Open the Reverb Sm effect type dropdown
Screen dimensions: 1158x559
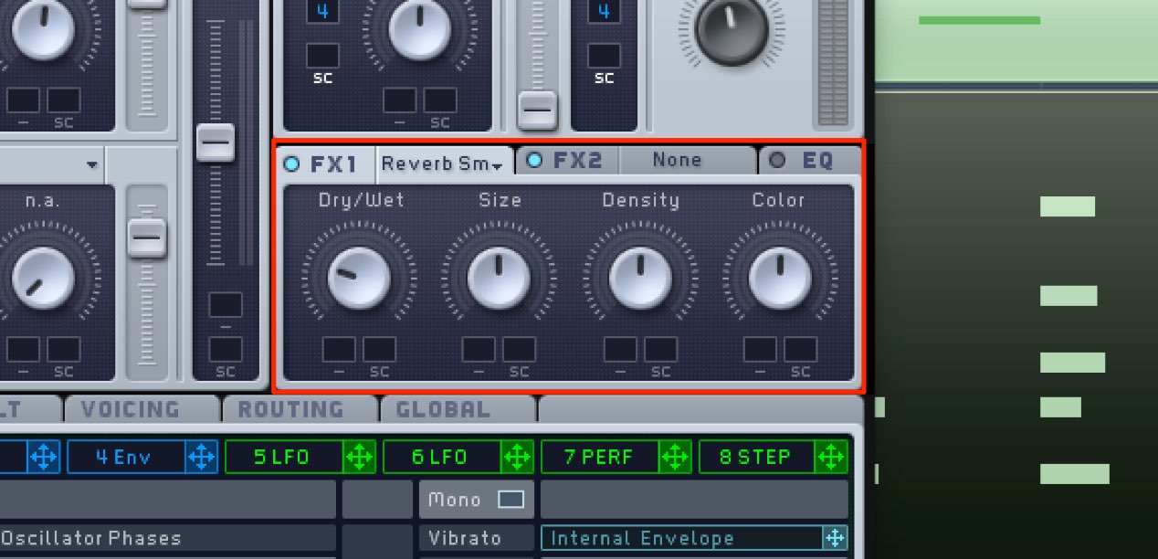coord(443,164)
